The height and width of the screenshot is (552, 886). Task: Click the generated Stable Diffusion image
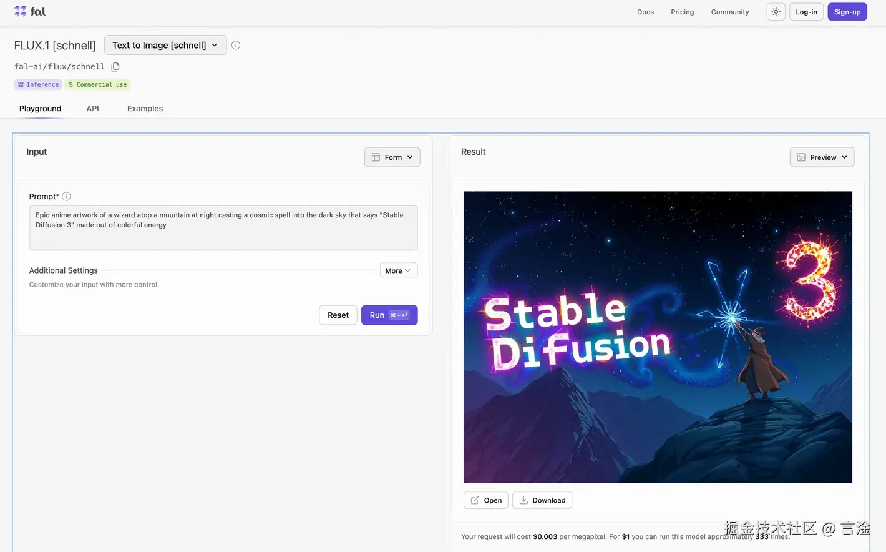(658, 337)
